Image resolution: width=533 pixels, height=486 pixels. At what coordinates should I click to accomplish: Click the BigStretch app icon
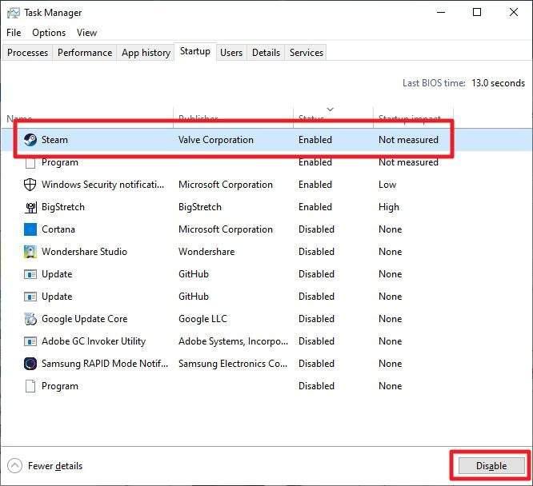pyautogui.click(x=30, y=207)
